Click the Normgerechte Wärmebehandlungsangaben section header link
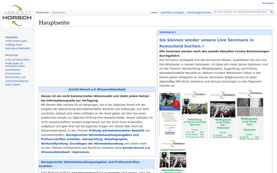 tap(89, 164)
